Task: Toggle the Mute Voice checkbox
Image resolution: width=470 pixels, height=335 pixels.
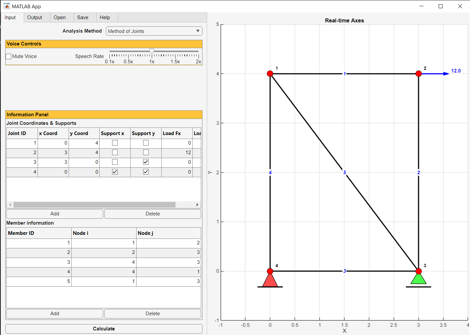Action: [x=9, y=56]
